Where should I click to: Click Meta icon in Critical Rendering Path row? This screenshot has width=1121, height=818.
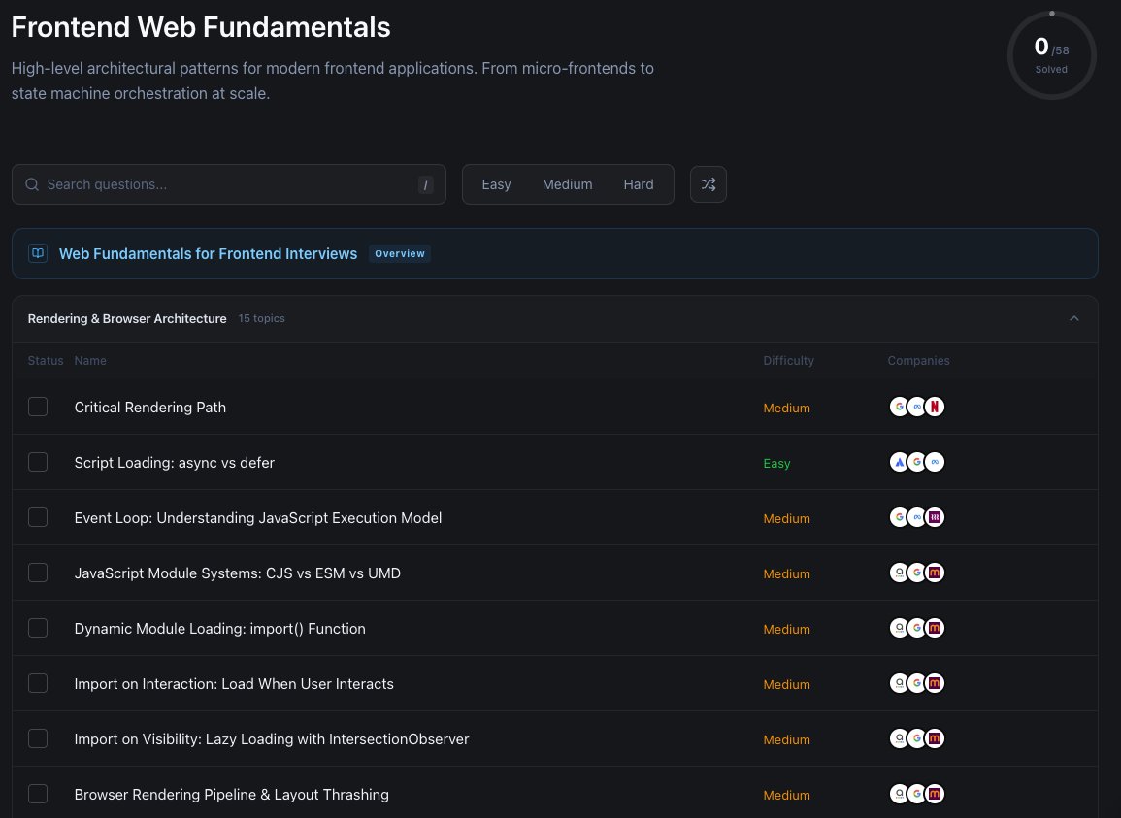(x=917, y=407)
